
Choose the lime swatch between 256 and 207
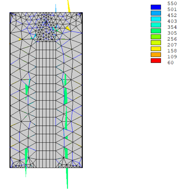click(x=156, y=43)
